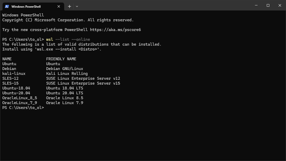Minimize the terminal window
The image size is (286, 161).
pos(256,5)
